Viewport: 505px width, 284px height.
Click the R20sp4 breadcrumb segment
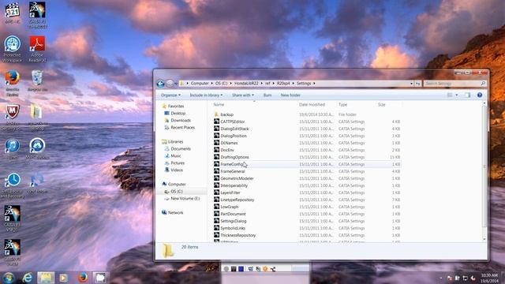click(283, 84)
